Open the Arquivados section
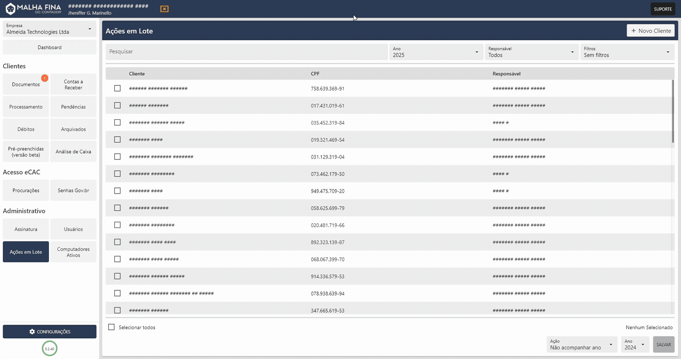Viewport: 681px width, 359px height. tap(73, 129)
